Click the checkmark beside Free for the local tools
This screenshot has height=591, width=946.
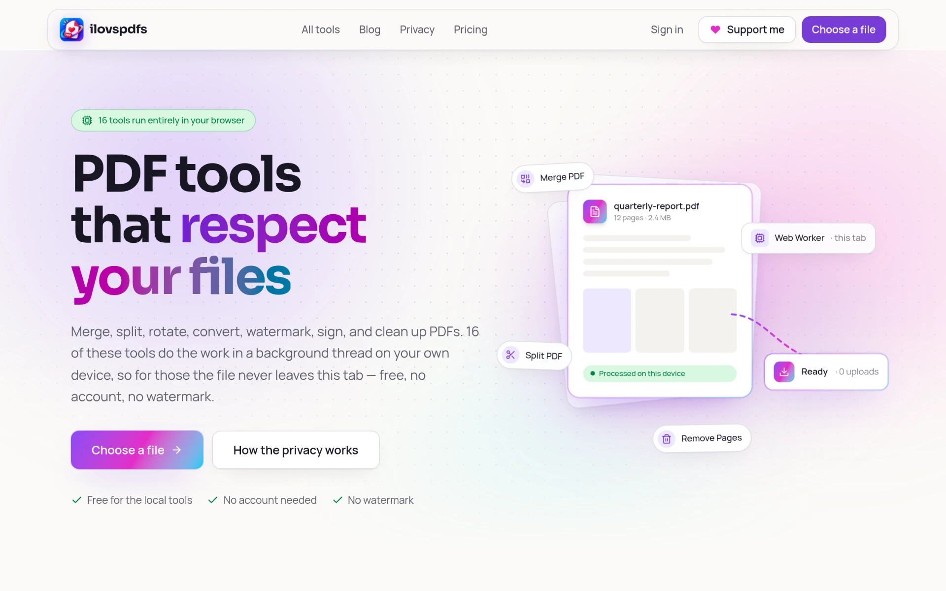pos(77,500)
